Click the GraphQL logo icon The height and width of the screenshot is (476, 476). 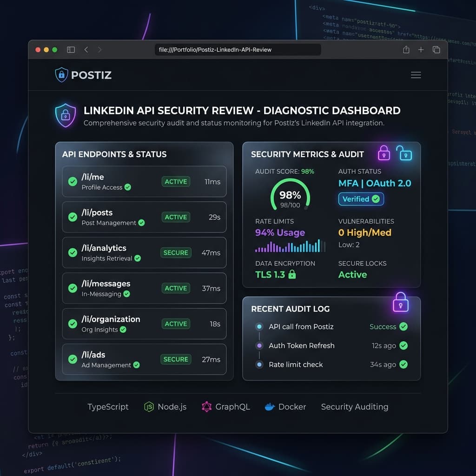(207, 407)
